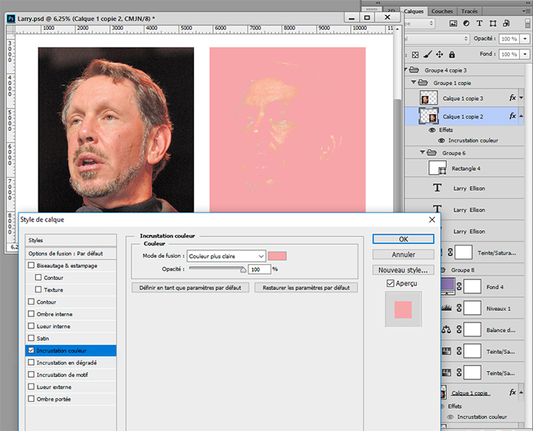The image size is (533, 431).
Task: Uncheck the Aperçu preview checkbox
Action: pyautogui.click(x=391, y=283)
